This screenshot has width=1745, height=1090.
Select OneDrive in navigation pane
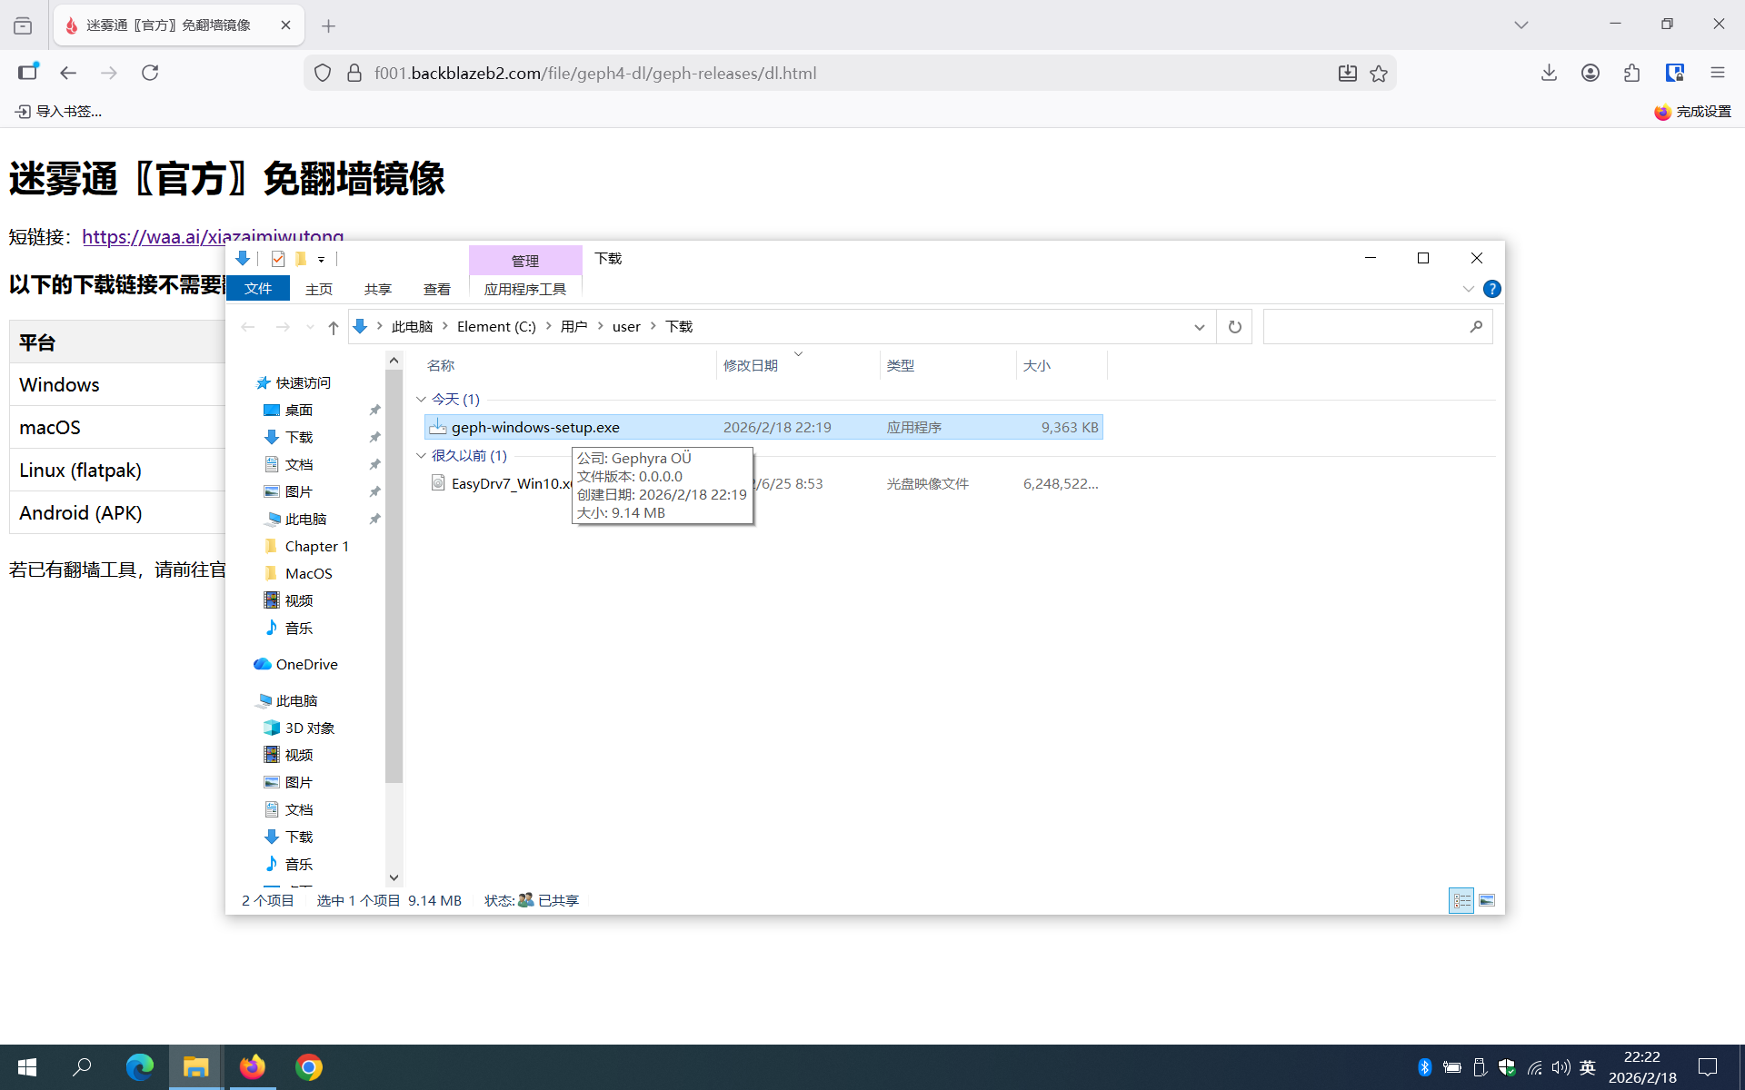click(306, 665)
